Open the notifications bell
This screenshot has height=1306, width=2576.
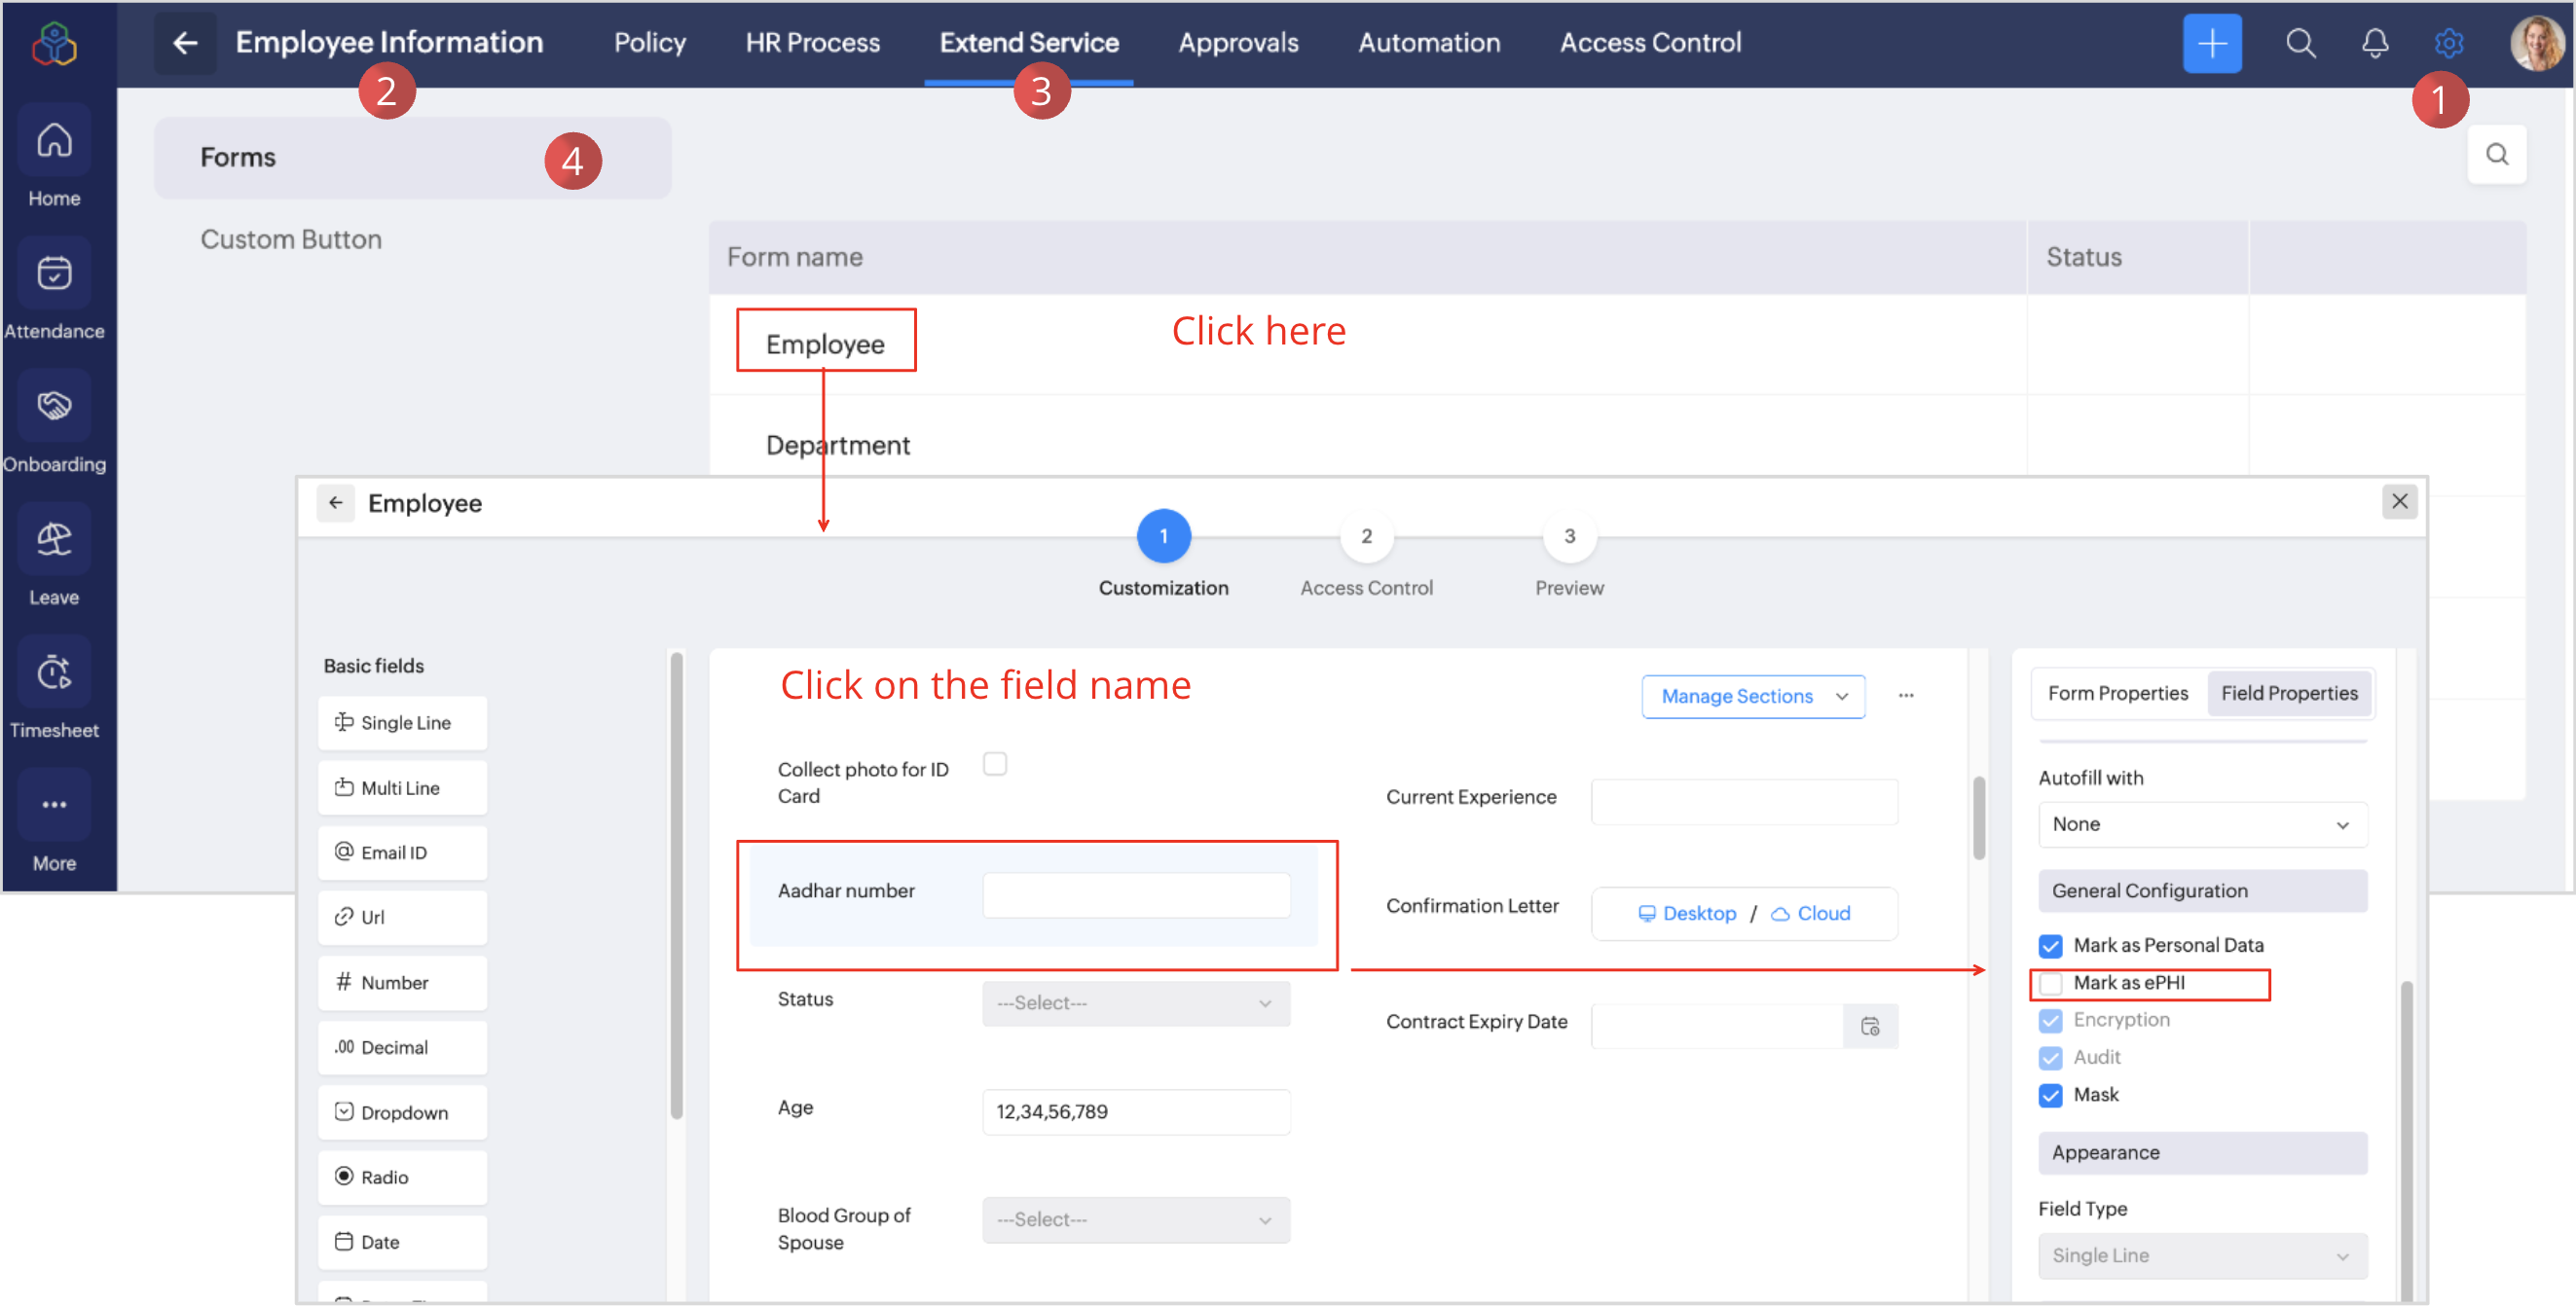[2375, 43]
